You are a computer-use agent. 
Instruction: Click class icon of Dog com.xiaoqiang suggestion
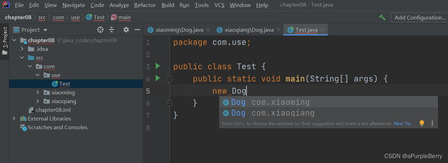(x=226, y=113)
